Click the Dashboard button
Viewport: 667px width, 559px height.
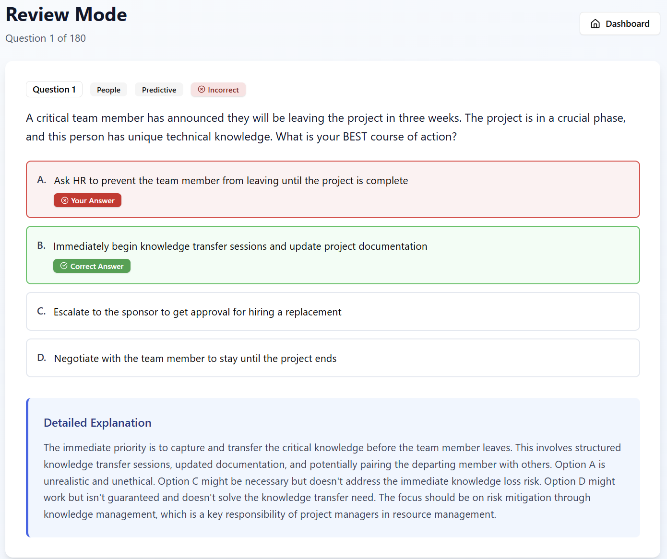click(x=619, y=23)
